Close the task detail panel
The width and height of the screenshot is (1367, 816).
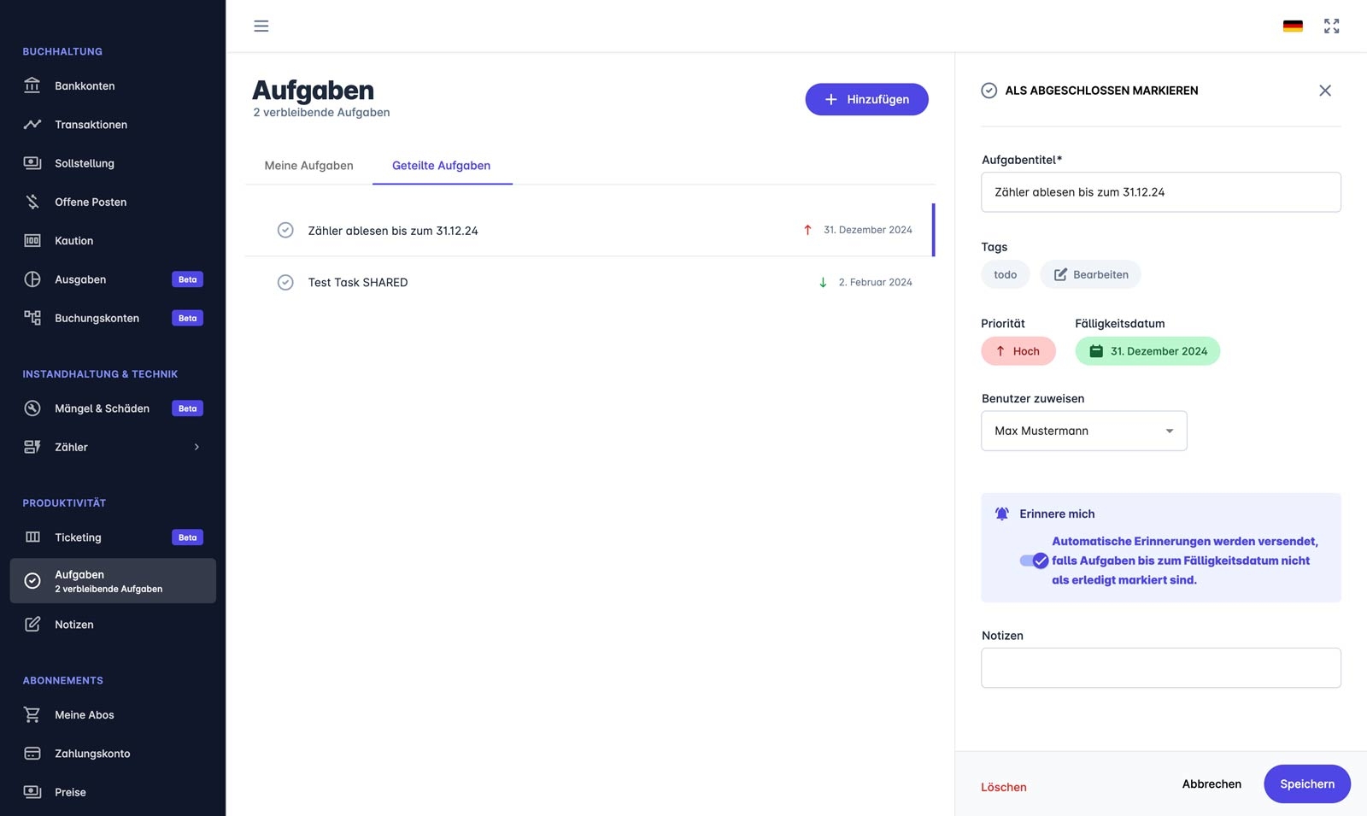[x=1324, y=91]
